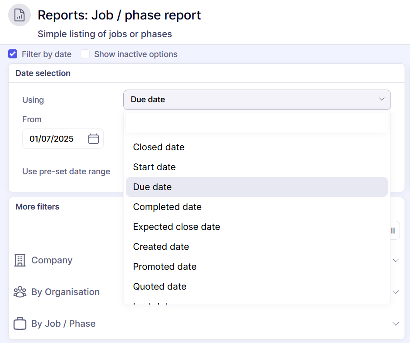
Task: Click the dropdown search input field
Action: coord(256,123)
